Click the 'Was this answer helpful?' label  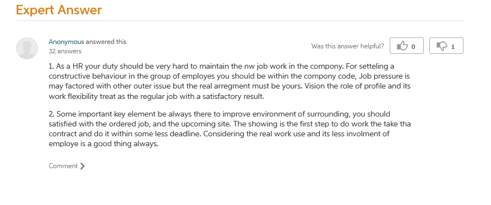click(x=347, y=46)
